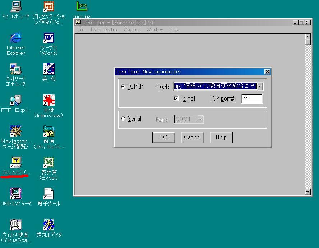The height and width of the screenshot is (248, 319).
Task: Open the Help menu in Tera Term
Action: pos(174,30)
